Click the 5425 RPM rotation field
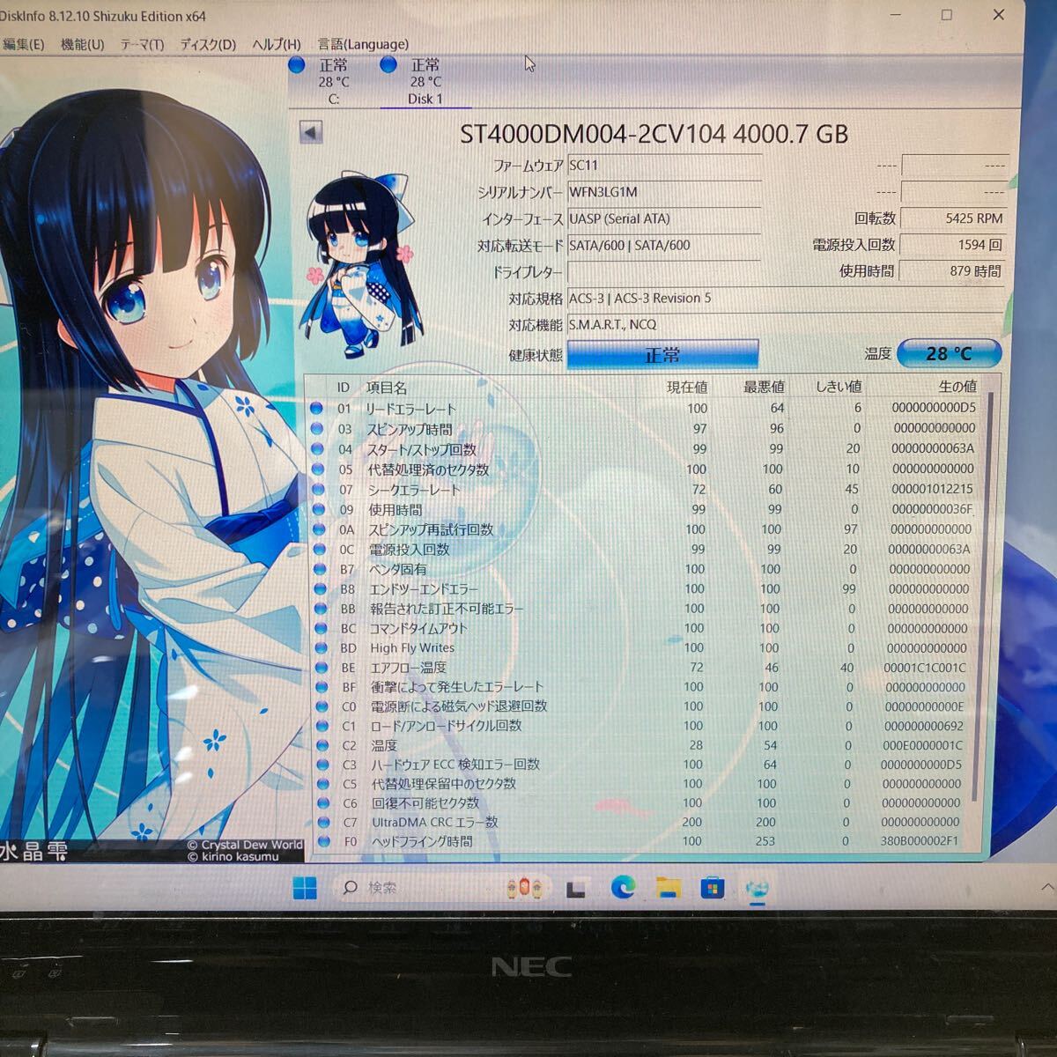 pyautogui.click(x=953, y=218)
